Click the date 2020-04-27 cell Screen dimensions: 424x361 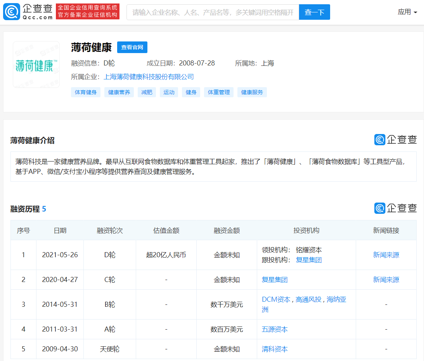(x=60, y=280)
